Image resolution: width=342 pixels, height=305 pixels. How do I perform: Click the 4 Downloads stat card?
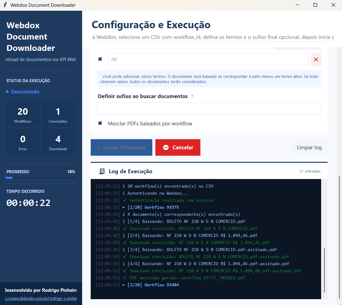58,142
